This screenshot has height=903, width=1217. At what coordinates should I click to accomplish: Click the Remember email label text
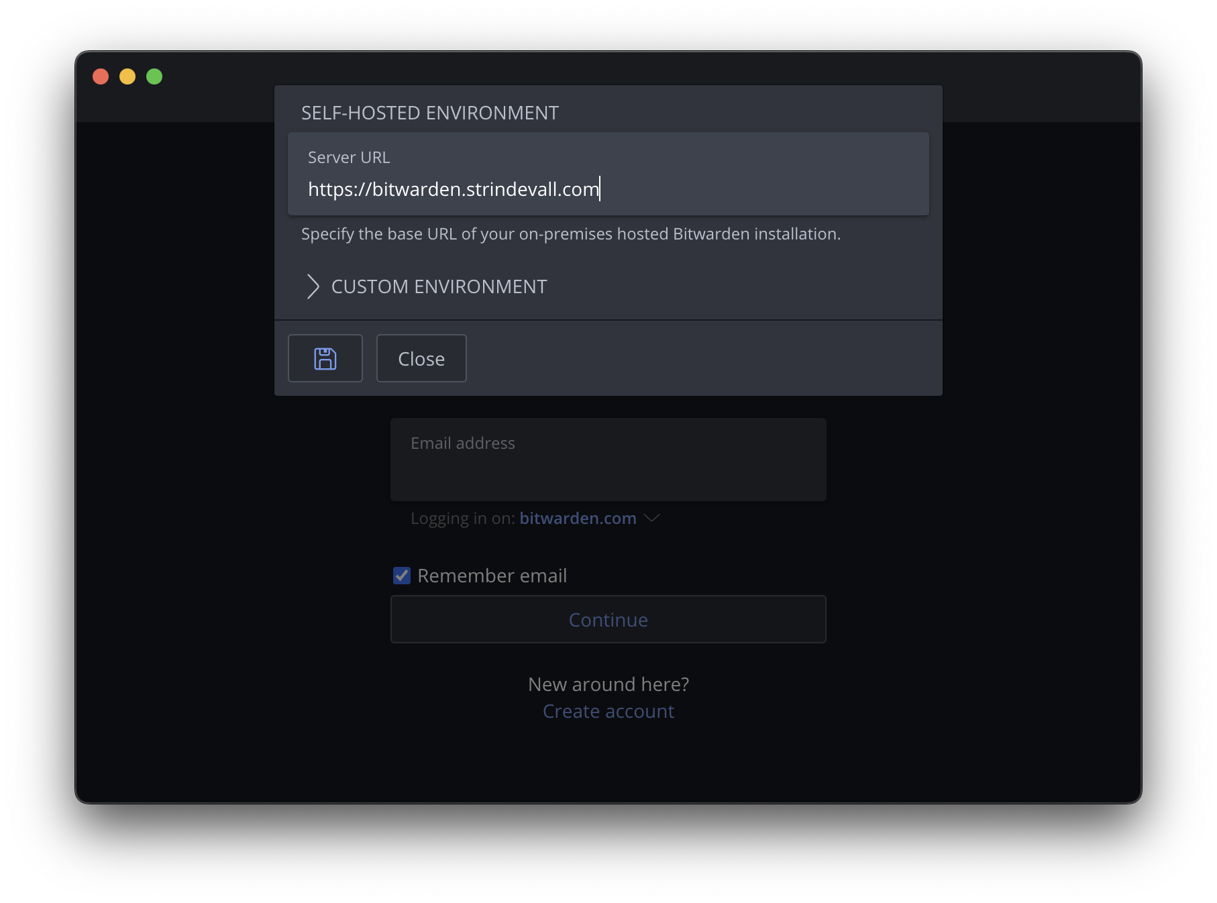(x=492, y=576)
